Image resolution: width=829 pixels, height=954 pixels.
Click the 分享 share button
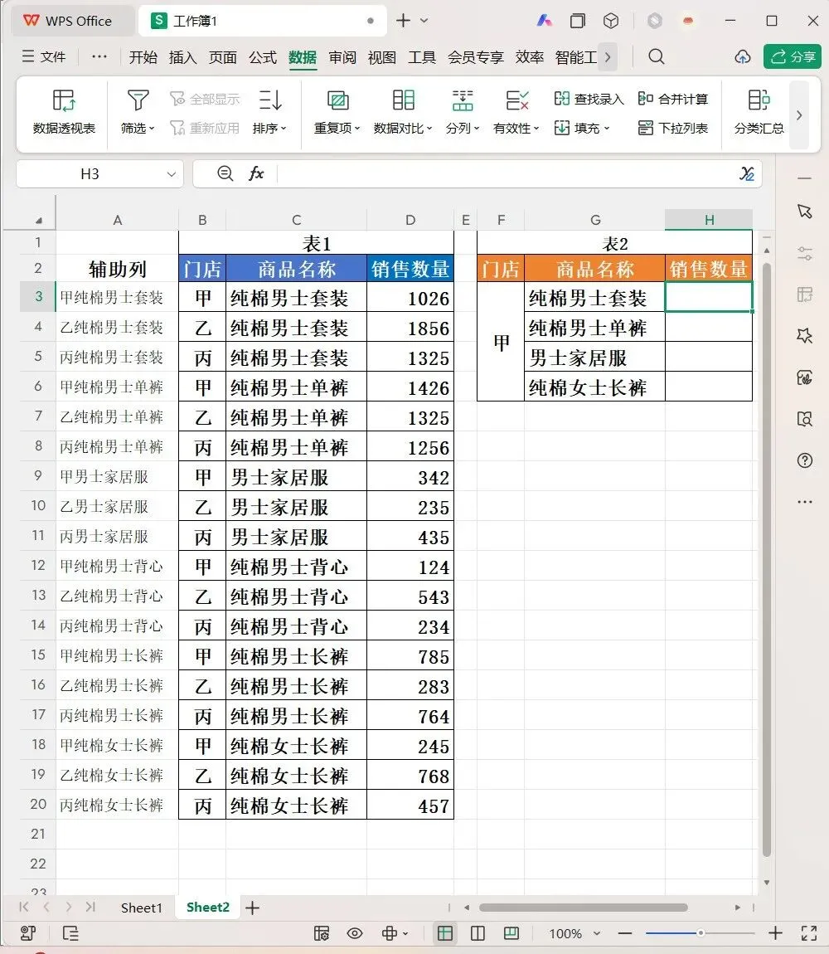(793, 56)
